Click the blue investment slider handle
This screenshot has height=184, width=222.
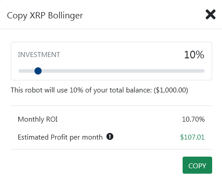click(x=38, y=71)
